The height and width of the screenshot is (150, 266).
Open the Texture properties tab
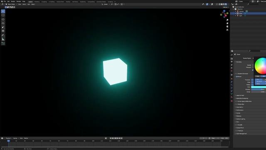[x=232, y=101]
